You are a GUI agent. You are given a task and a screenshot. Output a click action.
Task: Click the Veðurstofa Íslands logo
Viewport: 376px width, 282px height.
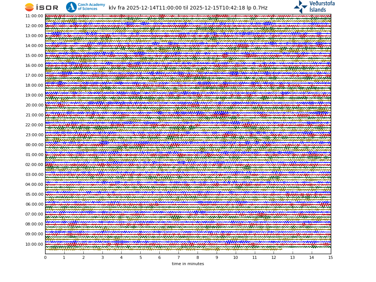point(301,7)
